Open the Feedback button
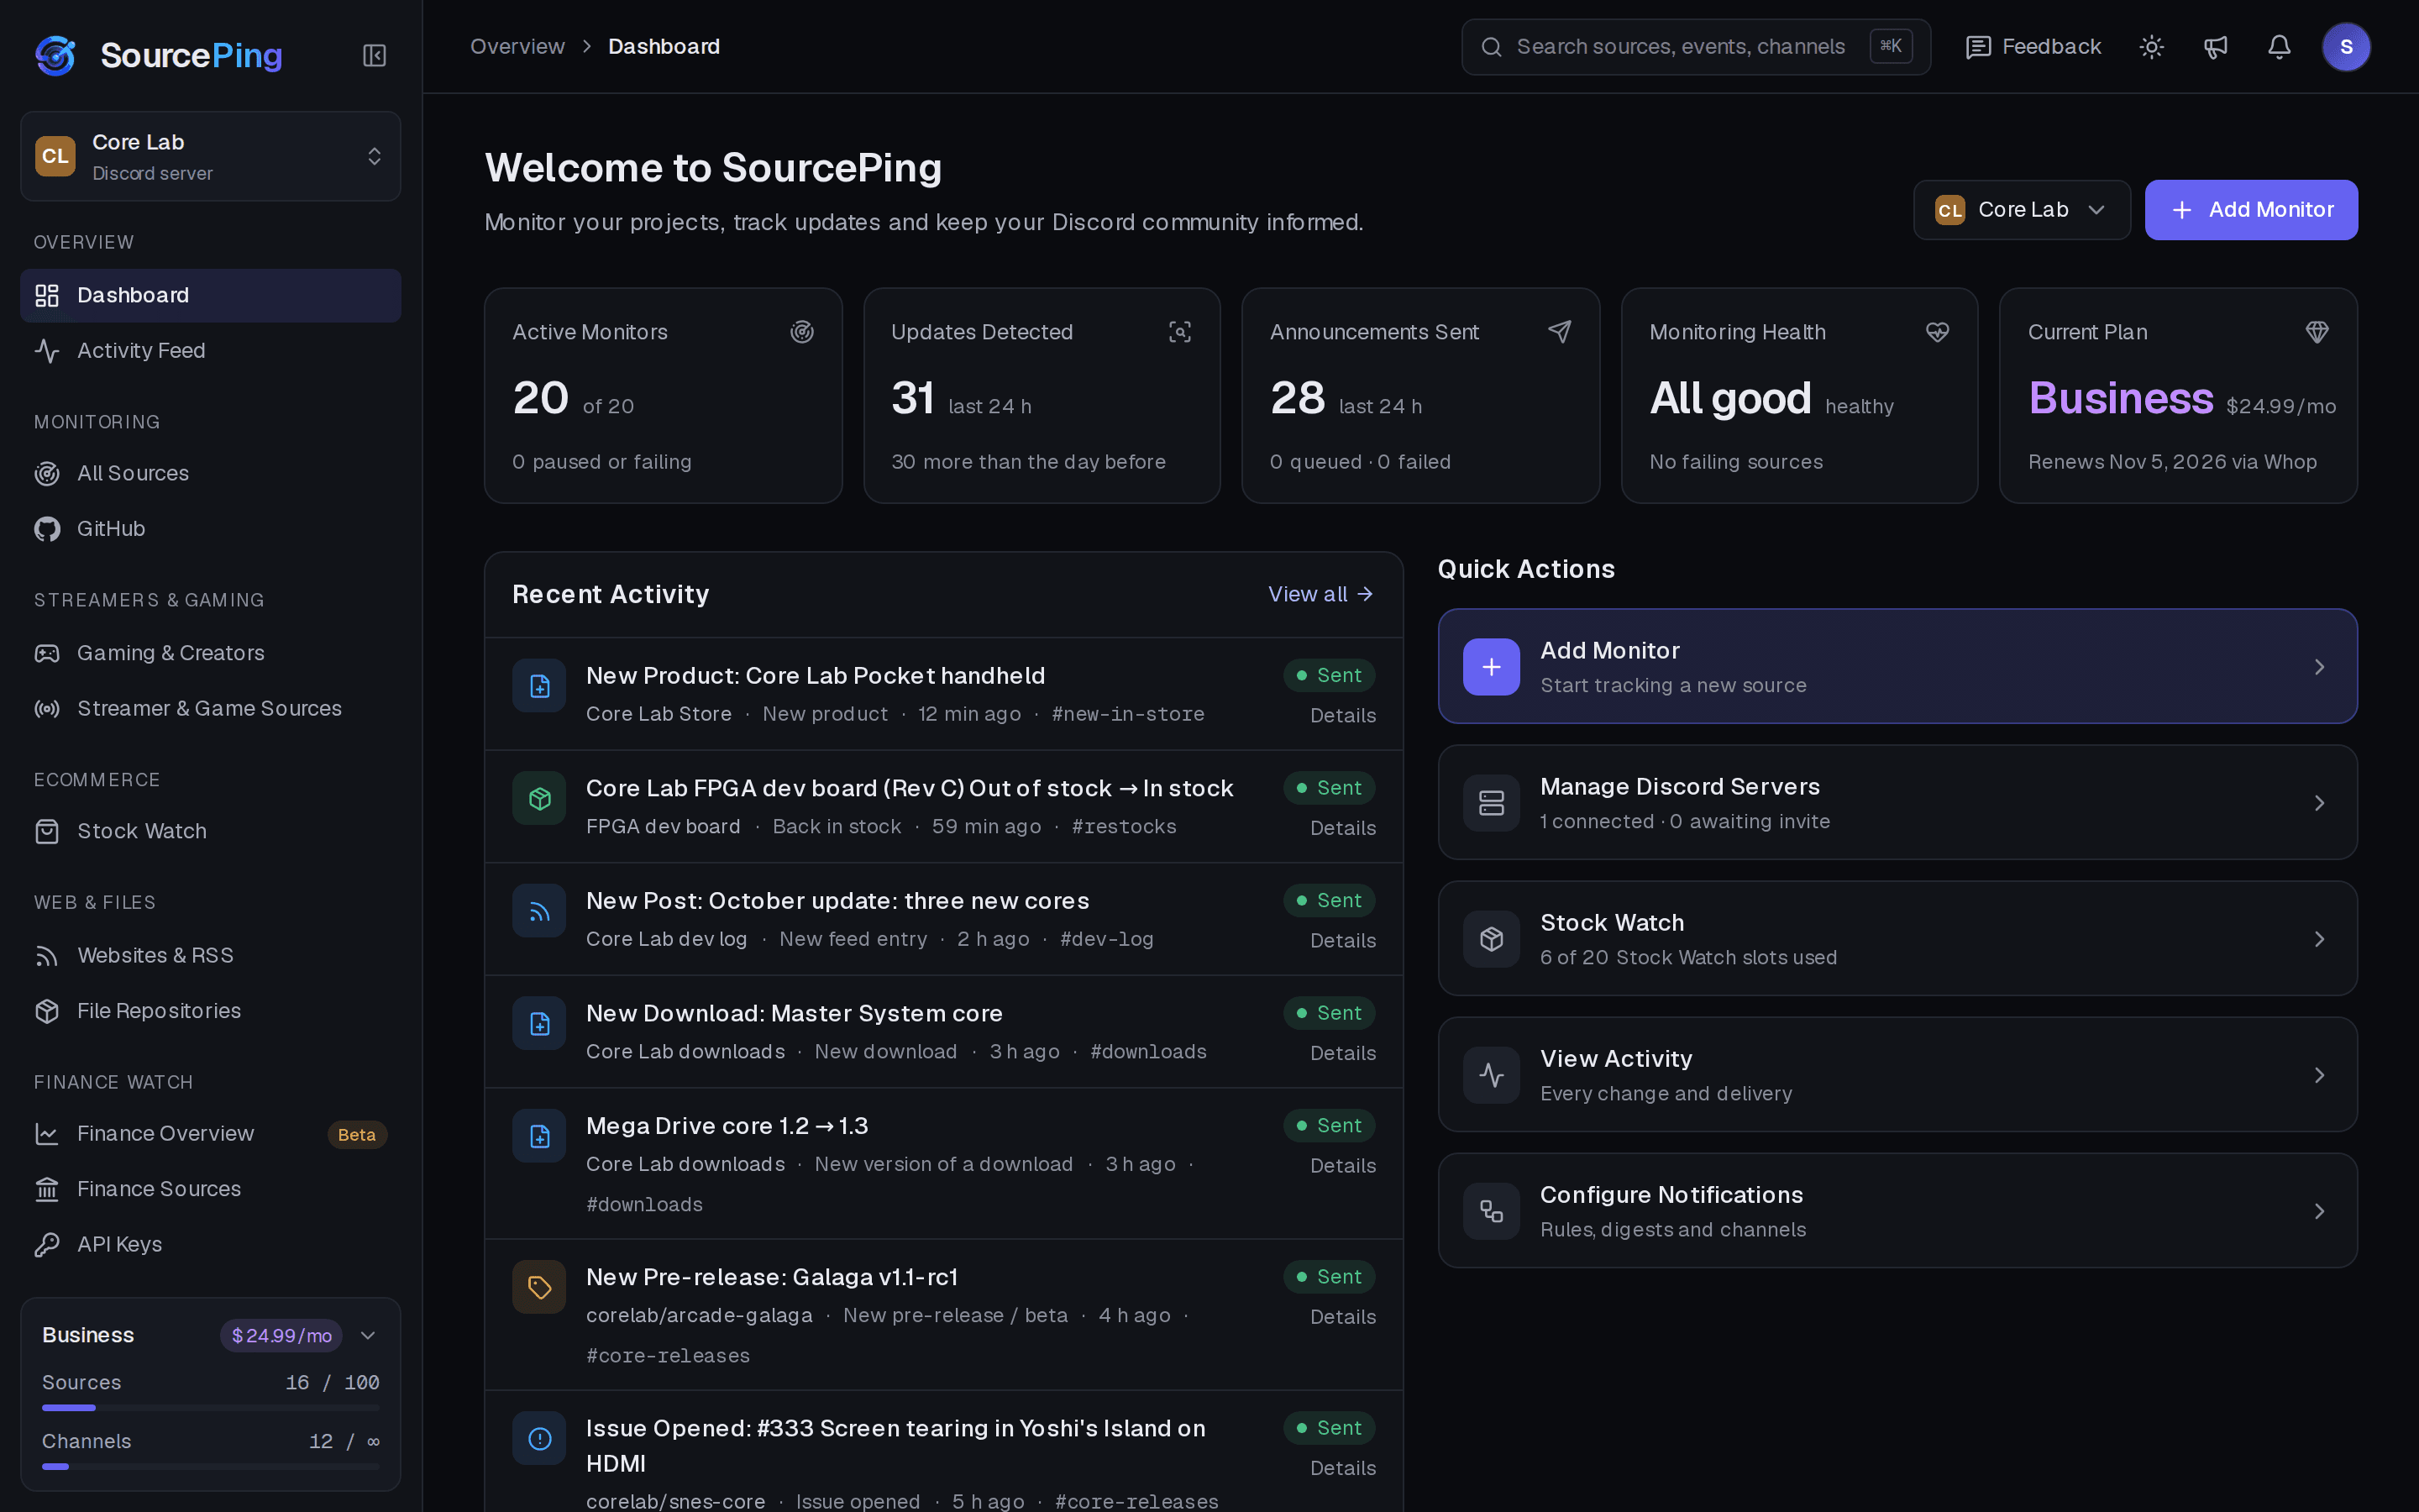 2033,47
